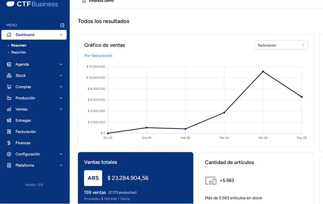The height and width of the screenshot is (204, 323).
Task: Click the articles devices icon
Action: coord(211,181)
